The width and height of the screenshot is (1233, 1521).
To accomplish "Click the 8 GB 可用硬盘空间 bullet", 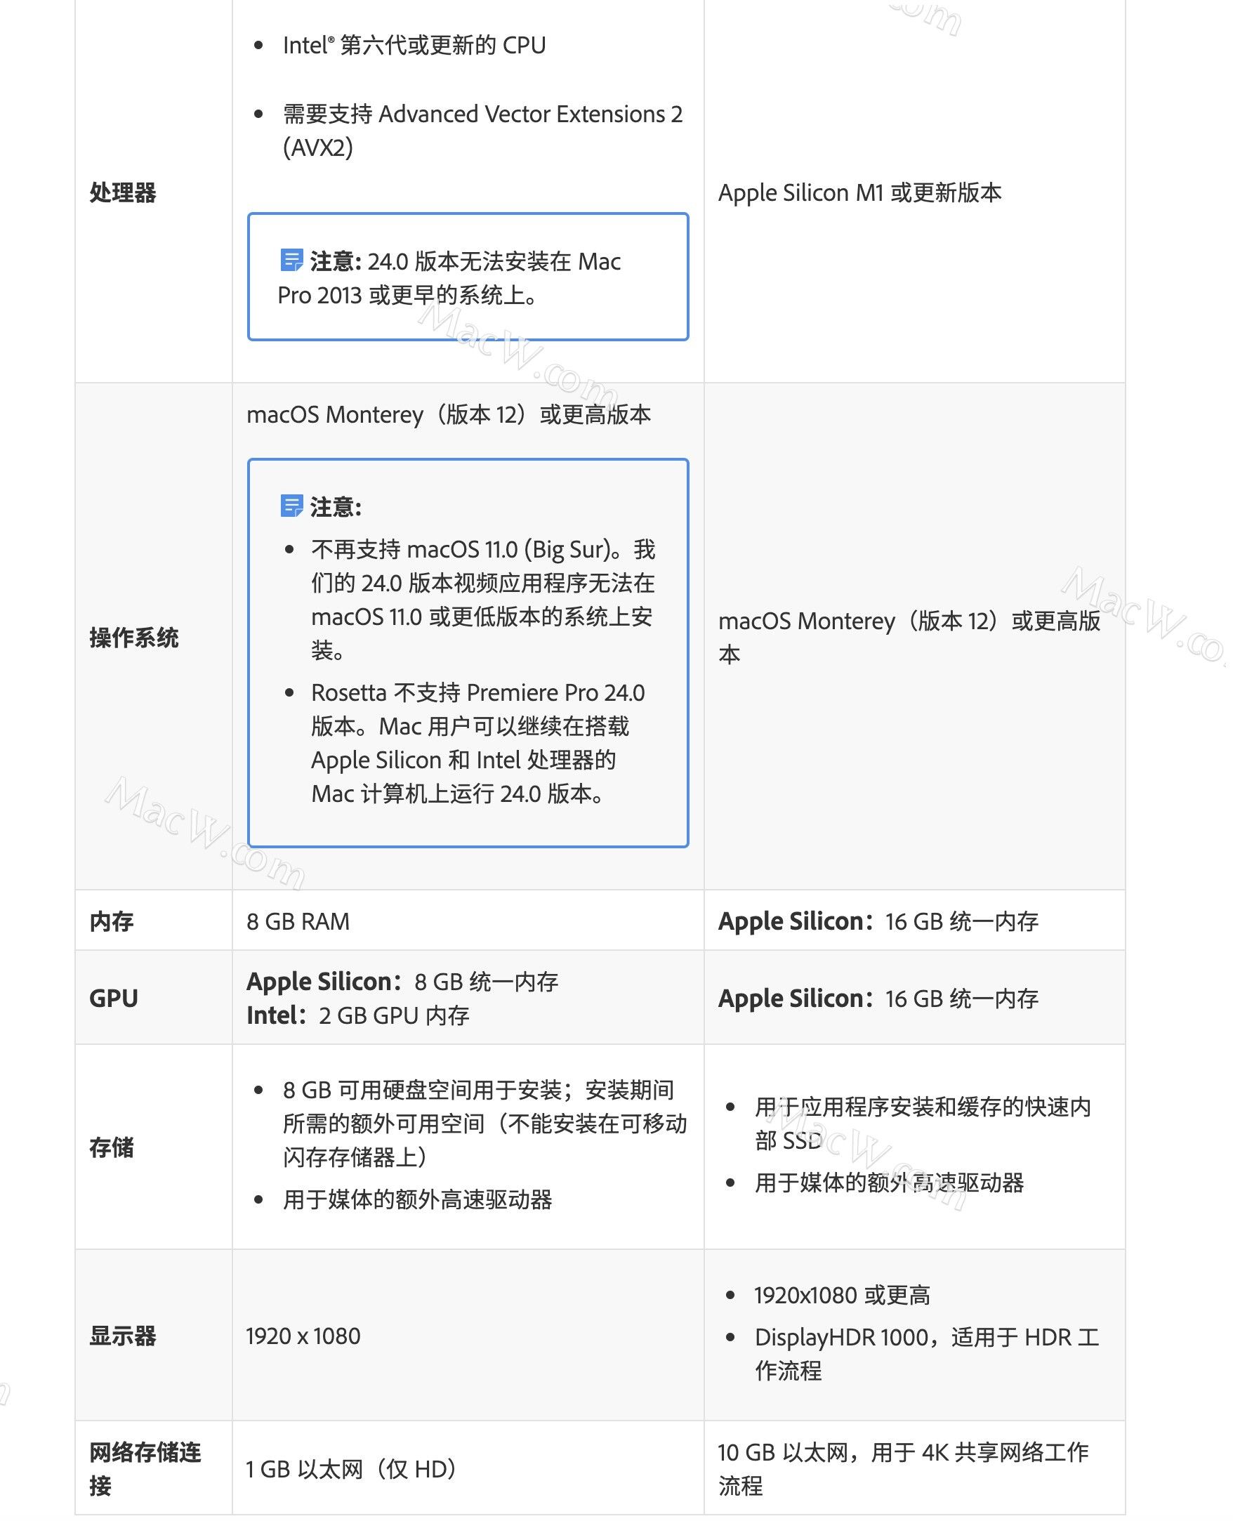I will tap(484, 1123).
